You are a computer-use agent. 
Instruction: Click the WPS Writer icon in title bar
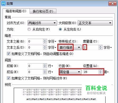3,3
